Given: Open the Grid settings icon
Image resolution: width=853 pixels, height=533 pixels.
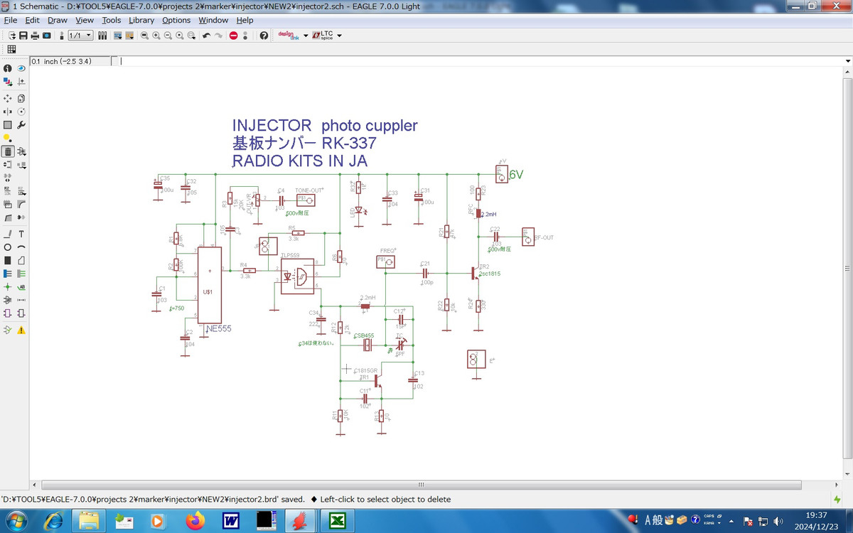Looking at the screenshot, I should (11, 49).
